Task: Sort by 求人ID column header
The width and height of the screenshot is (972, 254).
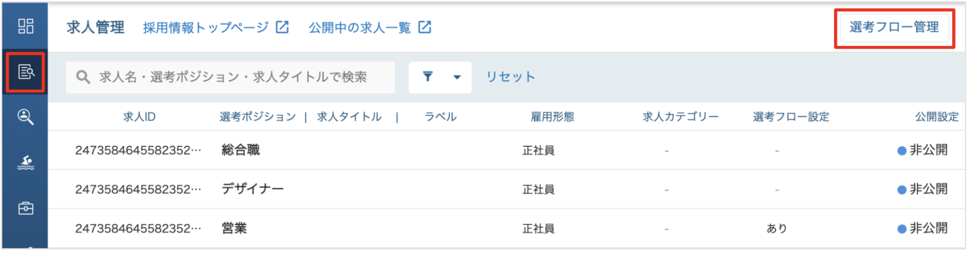Action: (139, 117)
